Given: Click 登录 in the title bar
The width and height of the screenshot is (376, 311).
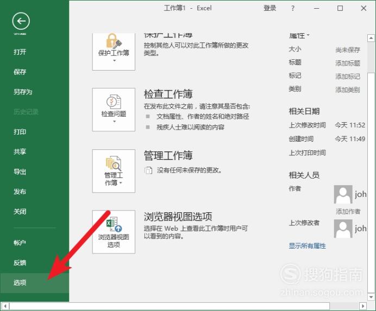Looking at the screenshot, I should 270,8.
